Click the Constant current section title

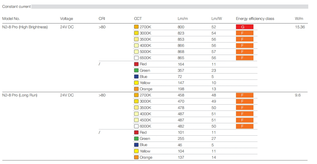(x=16, y=6)
